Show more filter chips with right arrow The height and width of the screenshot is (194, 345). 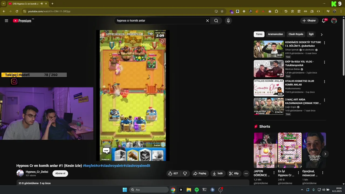(322, 34)
